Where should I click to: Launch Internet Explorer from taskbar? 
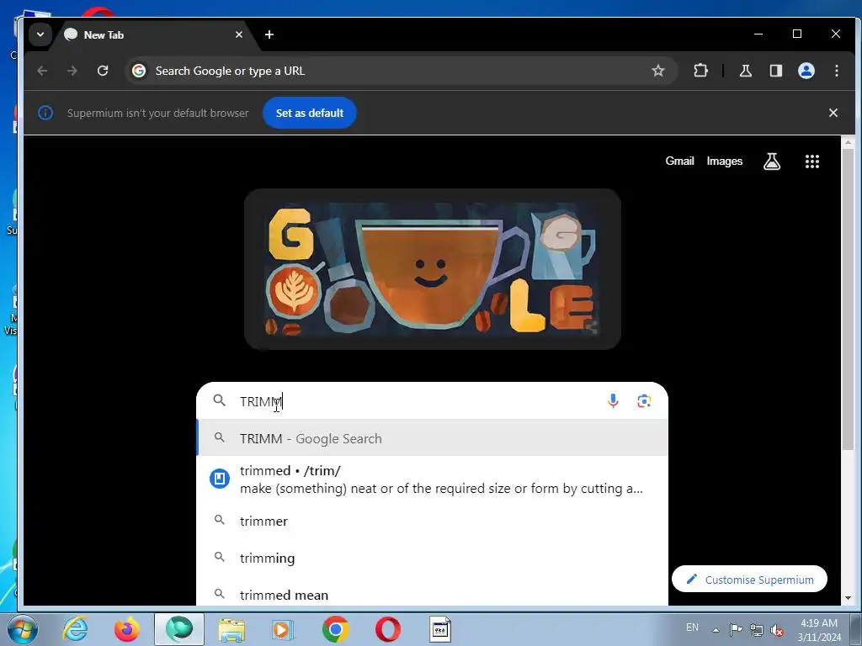tap(75, 629)
